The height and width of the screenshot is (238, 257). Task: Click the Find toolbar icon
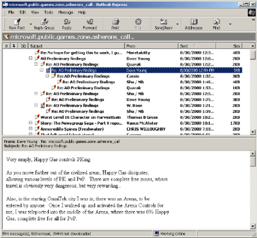tap(216, 22)
